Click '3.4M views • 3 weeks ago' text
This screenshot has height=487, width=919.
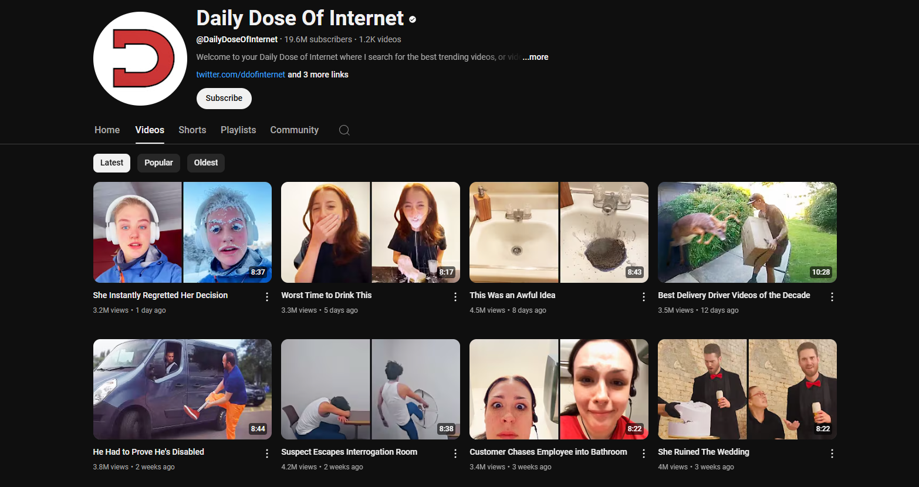point(511,467)
